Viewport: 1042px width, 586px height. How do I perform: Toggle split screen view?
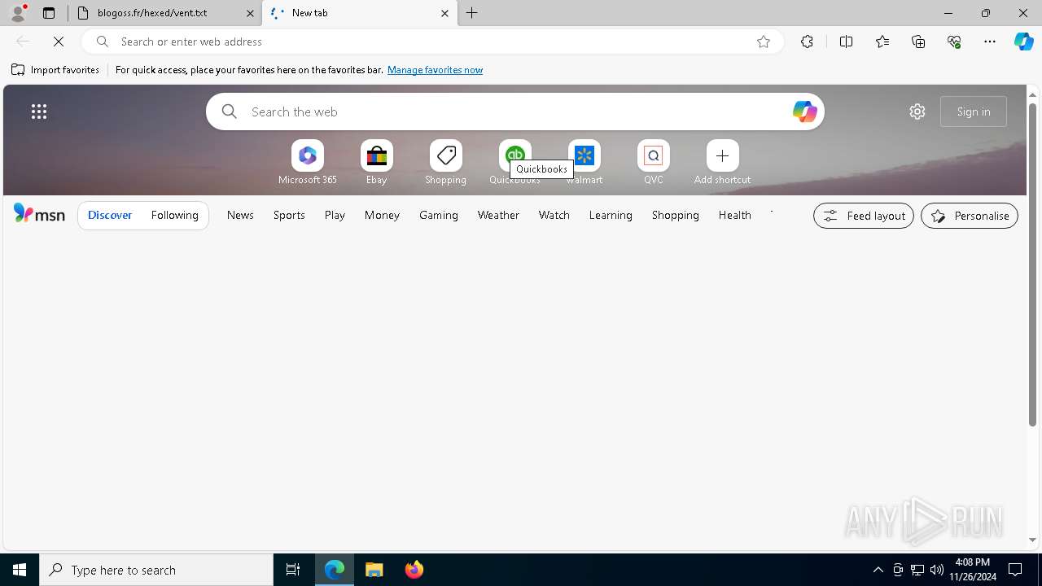click(x=846, y=42)
